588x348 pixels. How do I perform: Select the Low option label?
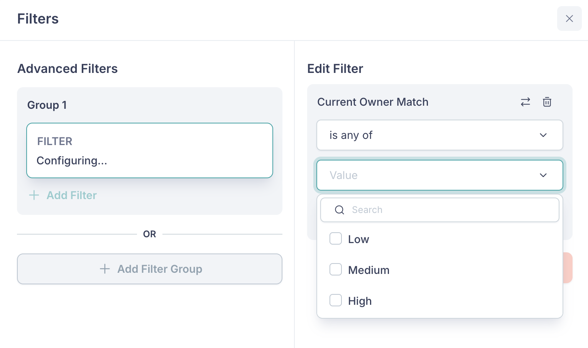click(x=358, y=239)
